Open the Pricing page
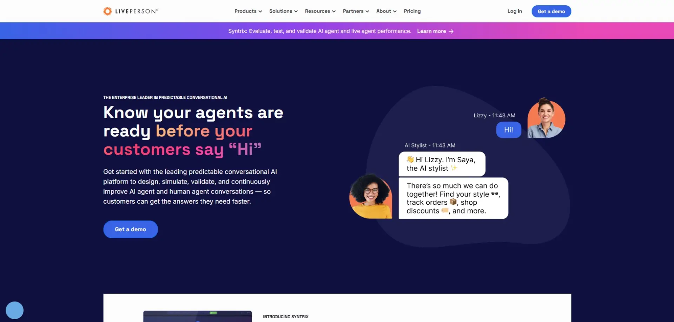This screenshot has height=322, width=674. pyautogui.click(x=412, y=11)
